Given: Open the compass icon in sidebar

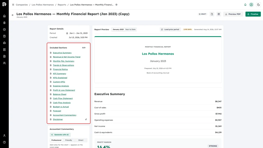Looking at the screenshot, I should pyautogui.click(x=4, y=30).
